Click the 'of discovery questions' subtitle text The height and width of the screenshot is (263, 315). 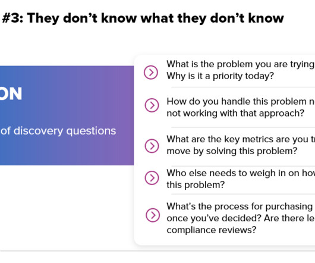tap(58, 131)
